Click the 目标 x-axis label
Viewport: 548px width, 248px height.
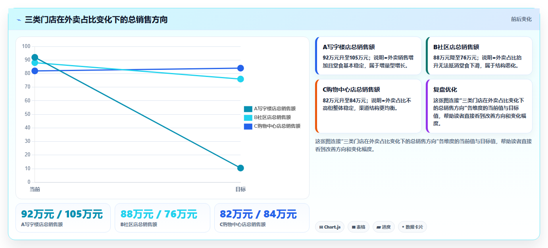pyautogui.click(x=240, y=189)
